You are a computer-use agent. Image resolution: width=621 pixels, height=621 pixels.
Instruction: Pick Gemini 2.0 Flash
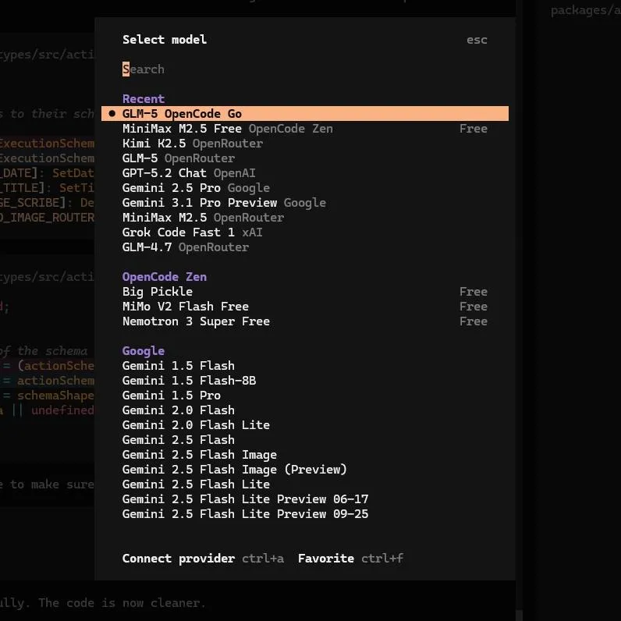[305, 410]
